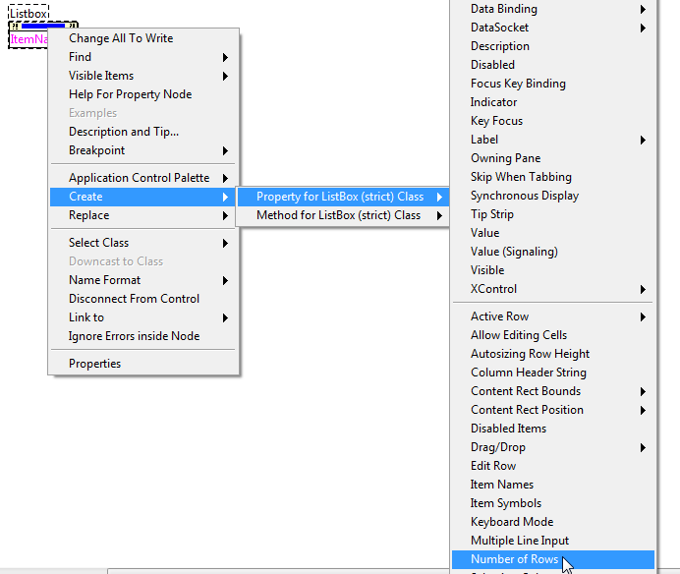Choose the Keyboard Mode property

tap(553, 522)
